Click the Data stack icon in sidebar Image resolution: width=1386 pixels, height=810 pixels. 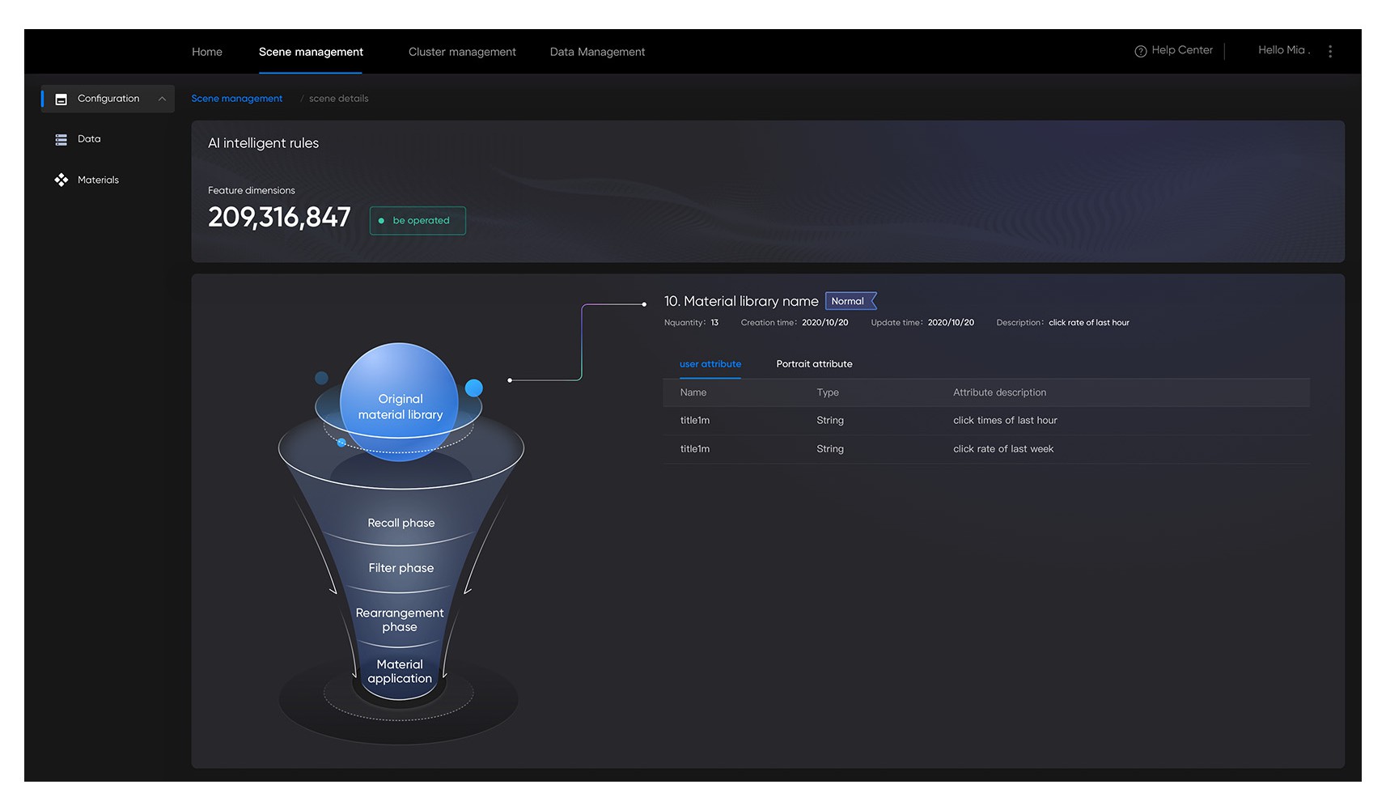click(61, 139)
